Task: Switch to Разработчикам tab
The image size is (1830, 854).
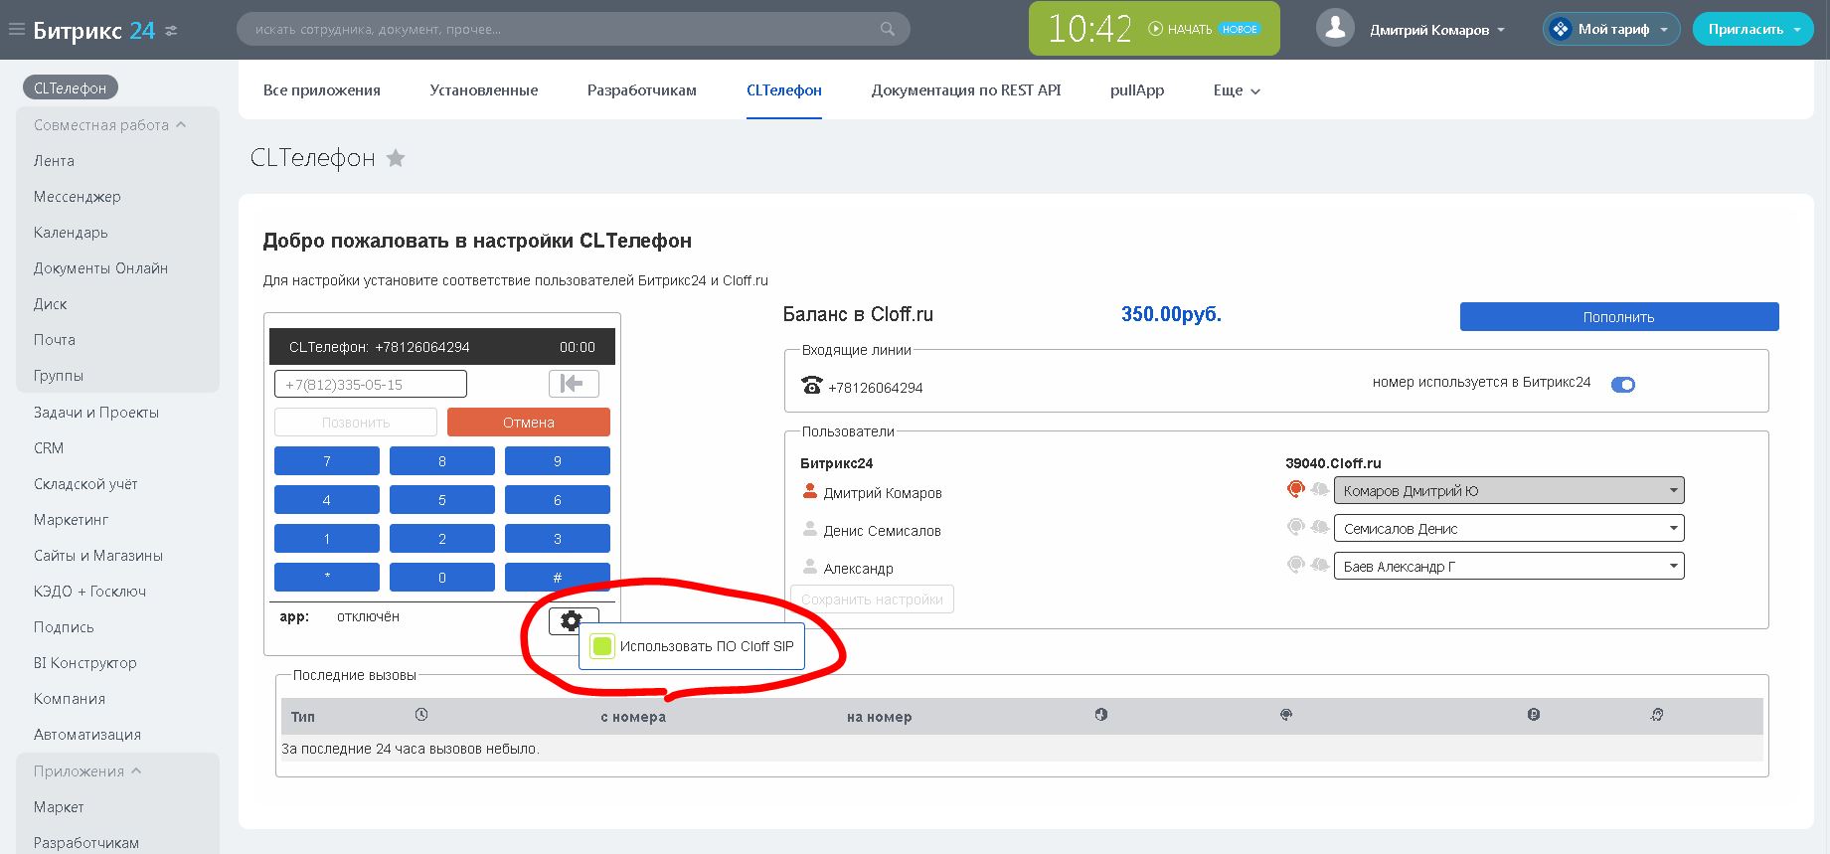Action: pyautogui.click(x=642, y=90)
